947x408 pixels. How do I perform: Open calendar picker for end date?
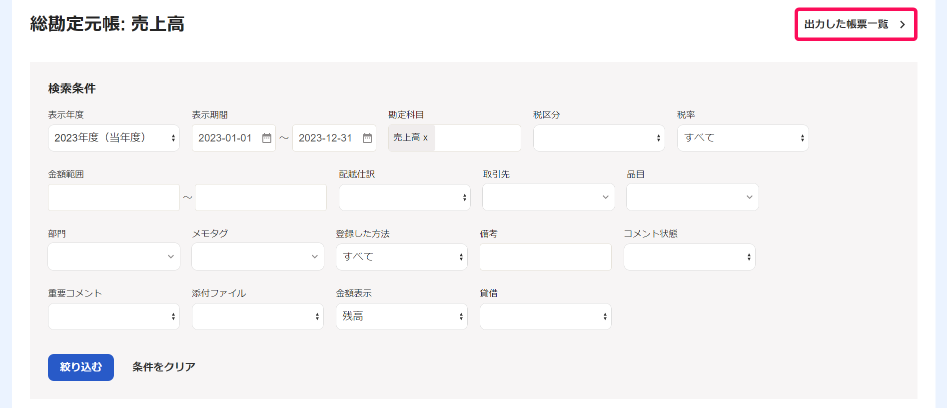tap(367, 138)
